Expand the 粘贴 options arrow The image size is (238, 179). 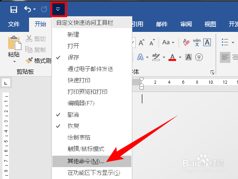click(14, 61)
